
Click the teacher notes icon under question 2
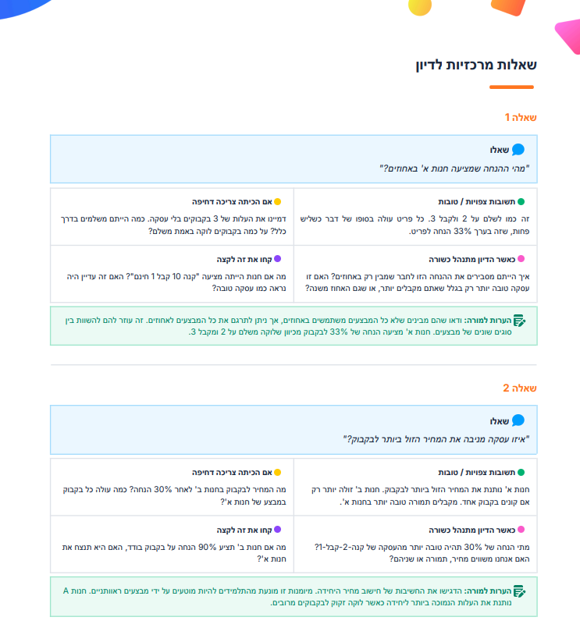[x=520, y=591]
